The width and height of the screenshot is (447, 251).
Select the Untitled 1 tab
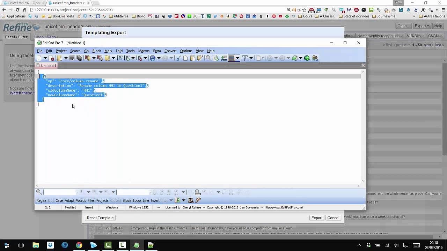click(46, 66)
